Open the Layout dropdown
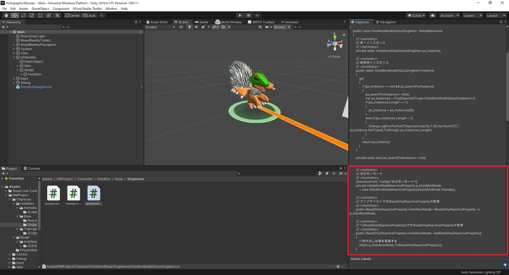Viewport: 509px width, 275px height. 496,15
